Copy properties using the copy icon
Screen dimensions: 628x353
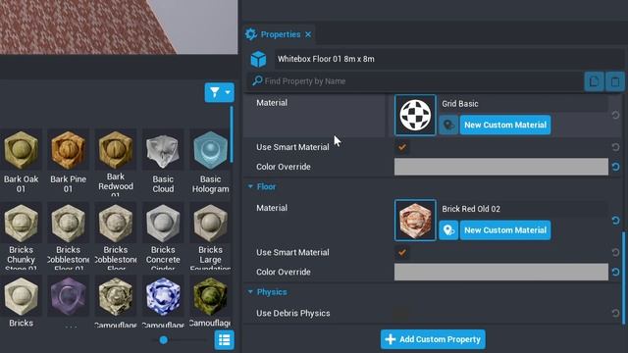[x=594, y=81]
